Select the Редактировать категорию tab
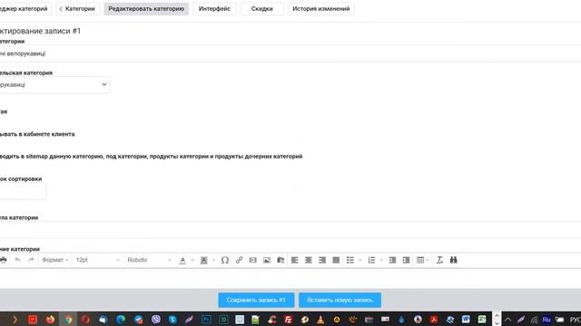Viewport: 581px width, 326px height. tap(146, 8)
